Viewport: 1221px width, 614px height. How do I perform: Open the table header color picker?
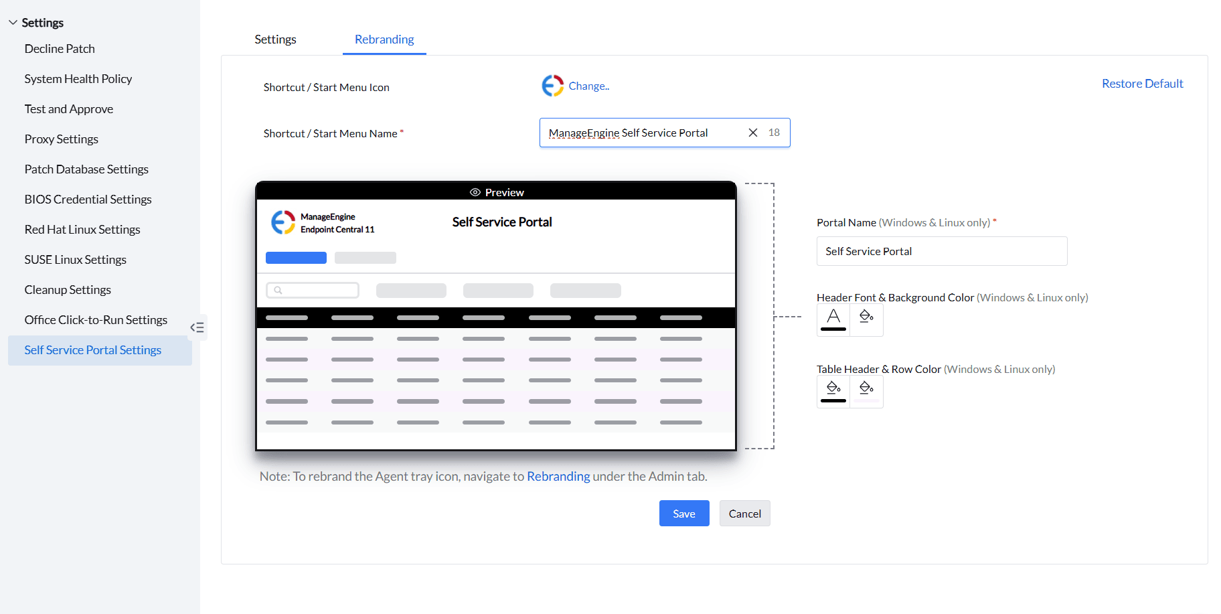[833, 391]
